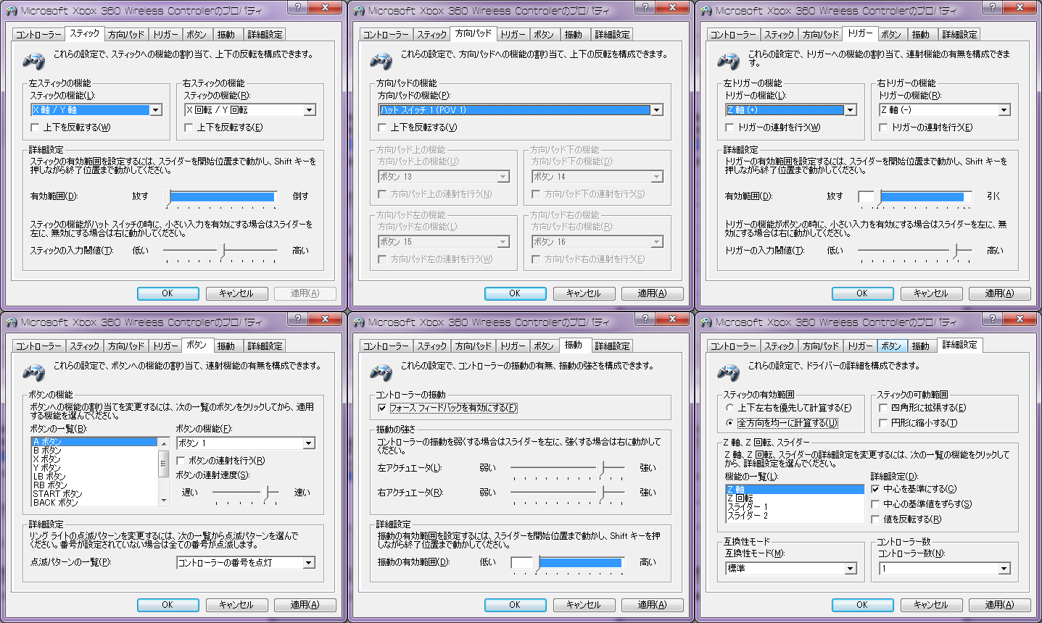Click the scrollbar of the ボタンの一覧 list
This screenshot has height=623, width=1042.
click(x=164, y=472)
